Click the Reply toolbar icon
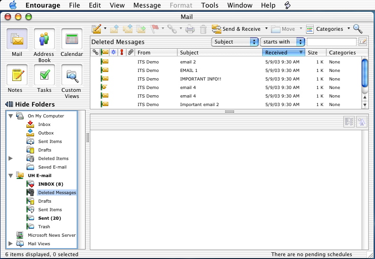 114,29
